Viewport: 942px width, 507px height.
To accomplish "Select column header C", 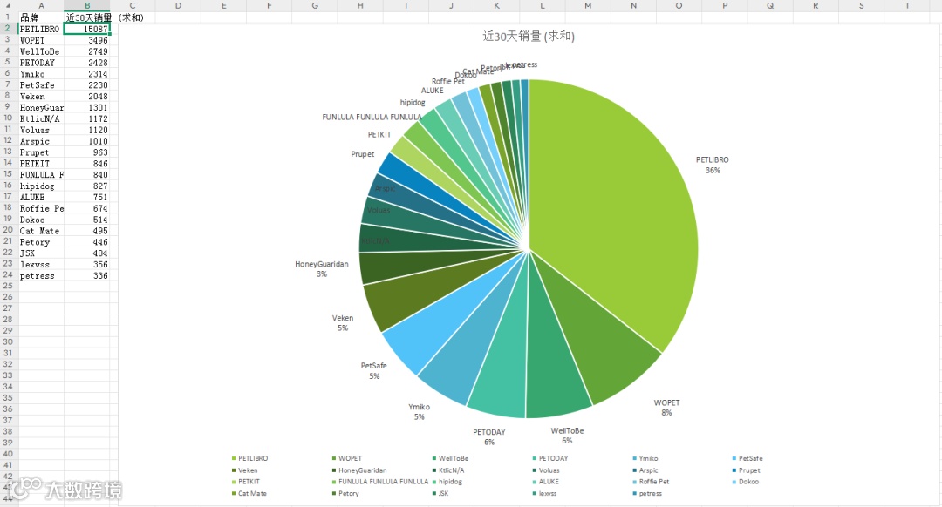I will tap(133, 5).
